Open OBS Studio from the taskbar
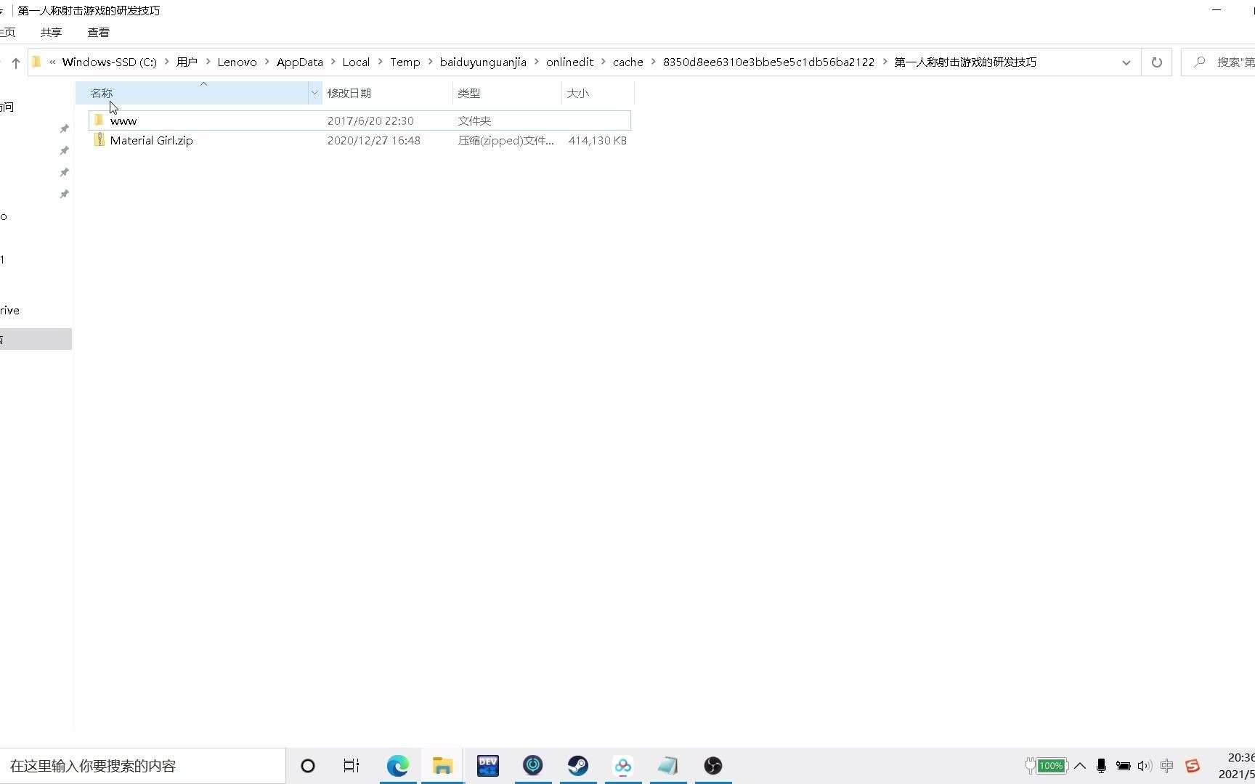This screenshot has width=1255, height=784. [x=713, y=766]
